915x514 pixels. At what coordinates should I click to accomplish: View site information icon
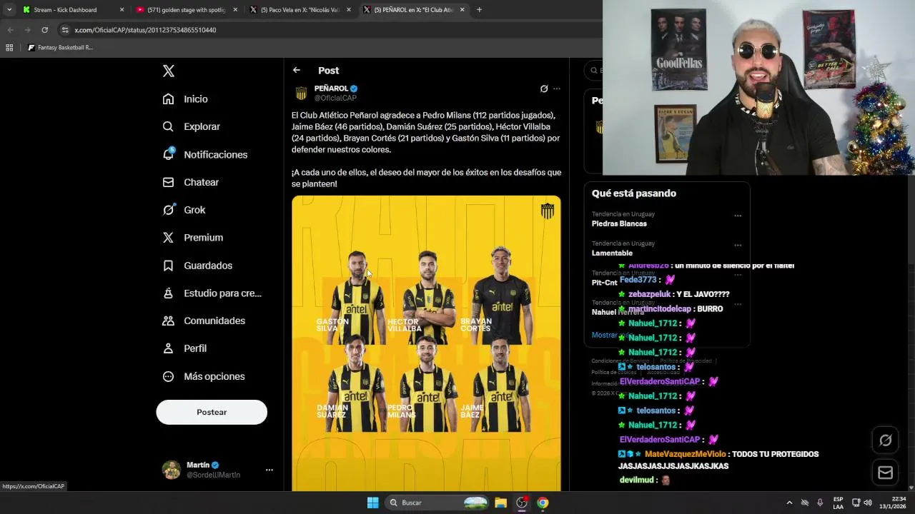tap(65, 30)
